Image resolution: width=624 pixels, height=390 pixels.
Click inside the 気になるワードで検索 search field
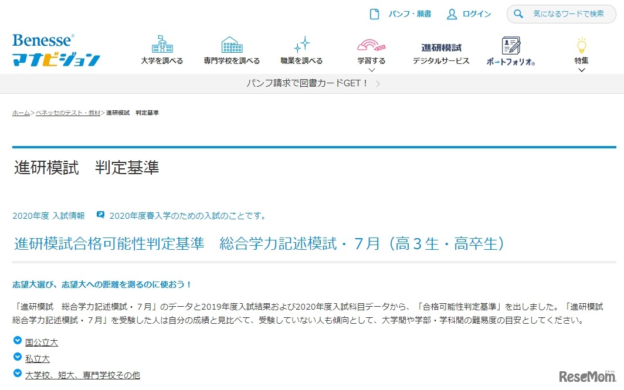pyautogui.click(x=569, y=13)
